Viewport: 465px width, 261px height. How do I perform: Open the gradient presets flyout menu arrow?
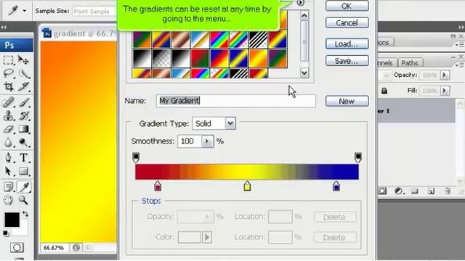pyautogui.click(x=300, y=3)
